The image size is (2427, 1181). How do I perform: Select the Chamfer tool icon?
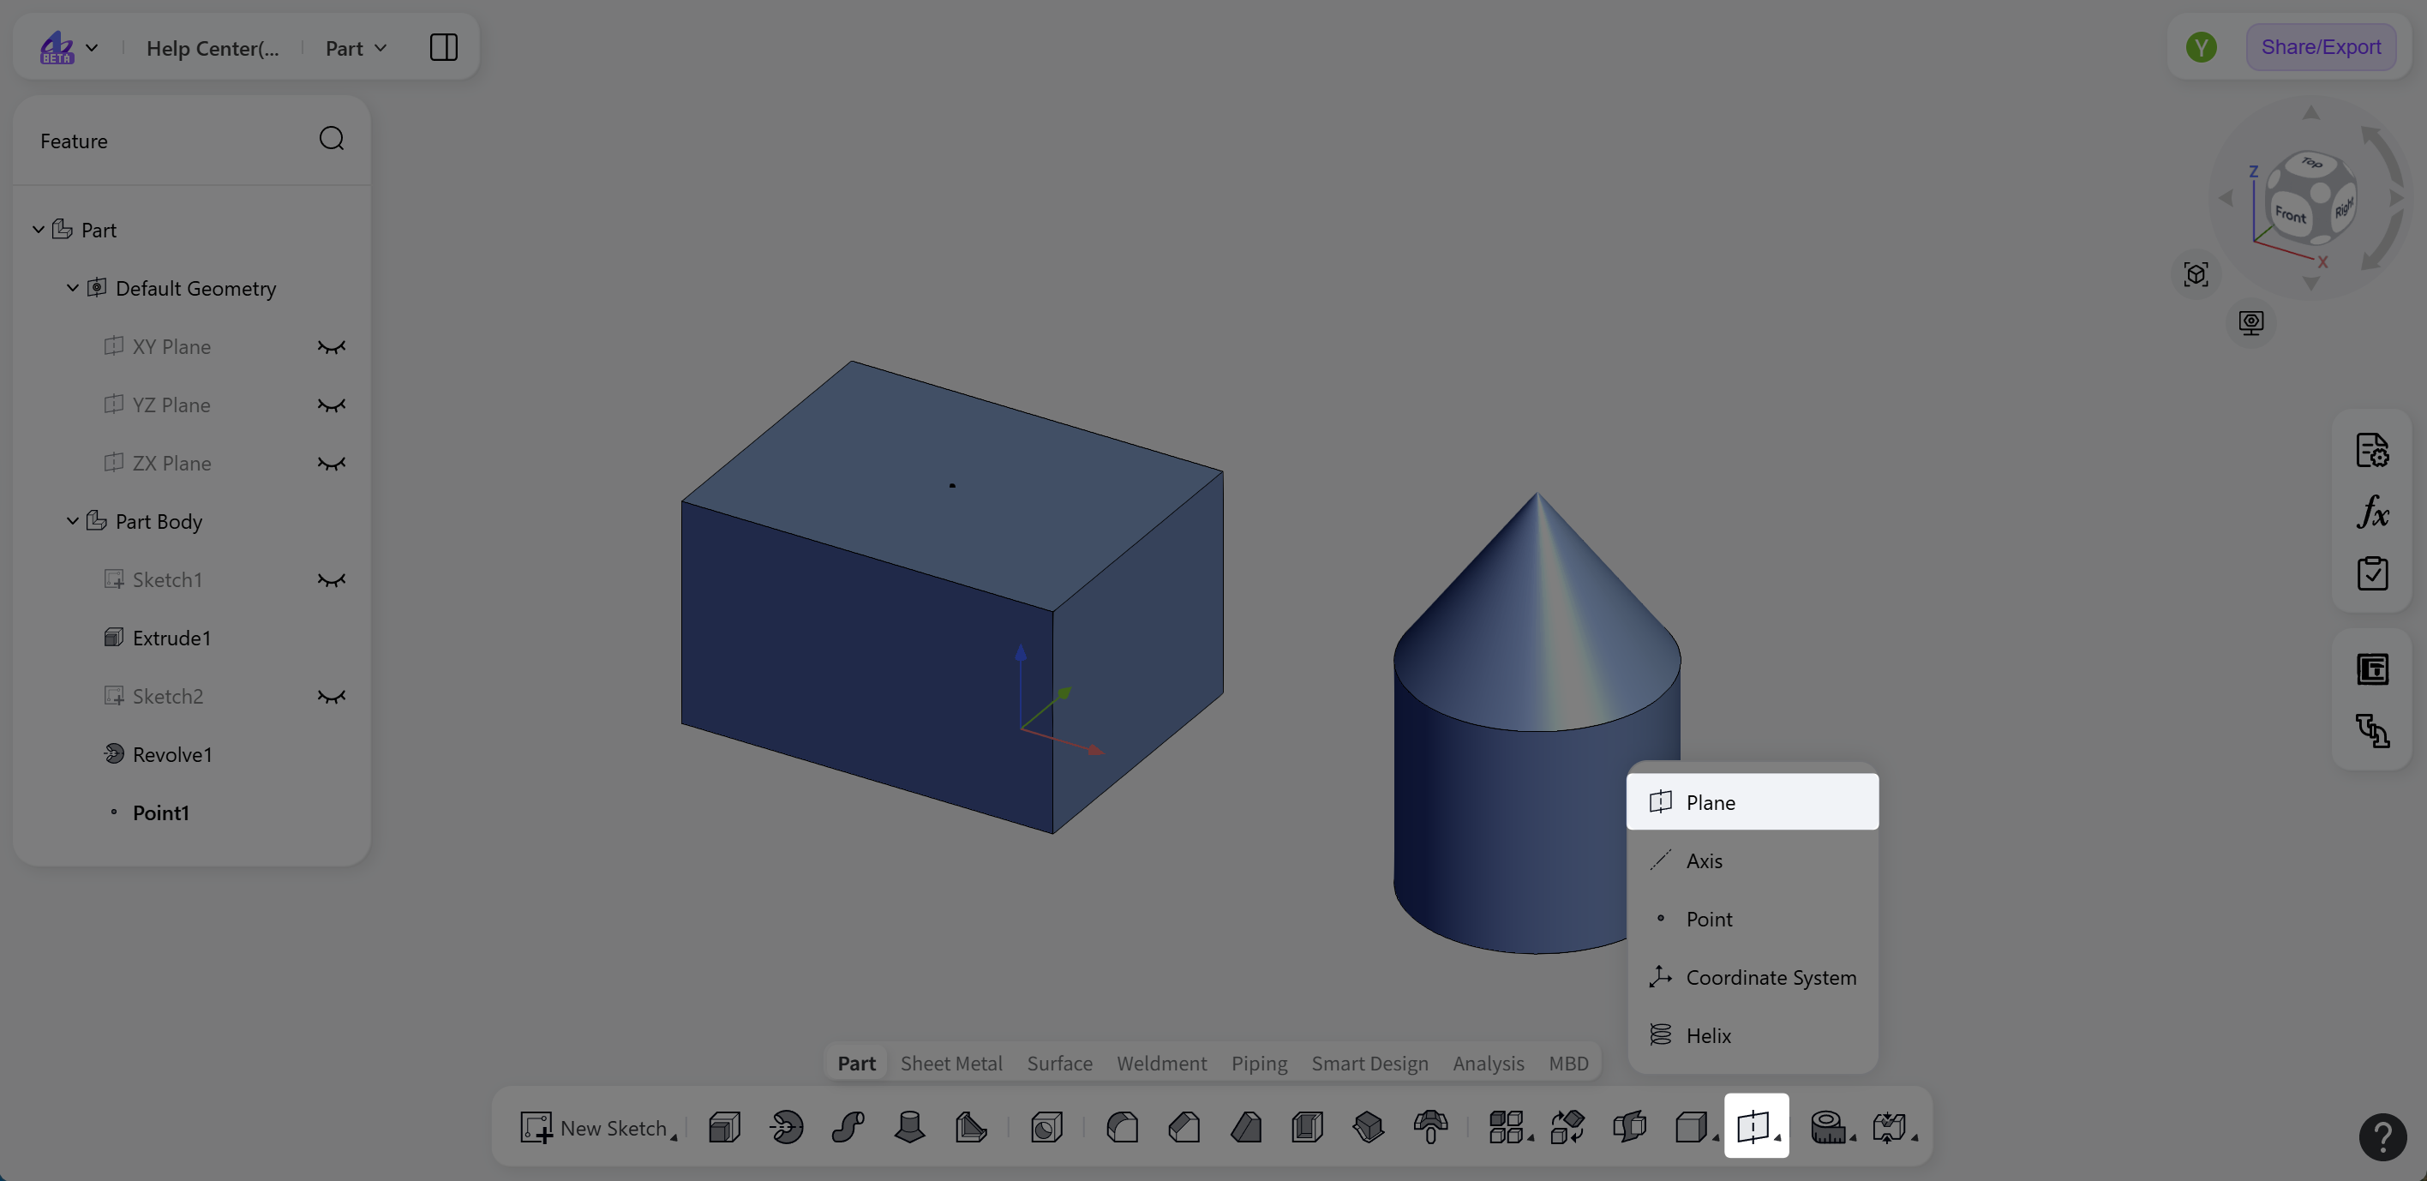(x=1184, y=1126)
